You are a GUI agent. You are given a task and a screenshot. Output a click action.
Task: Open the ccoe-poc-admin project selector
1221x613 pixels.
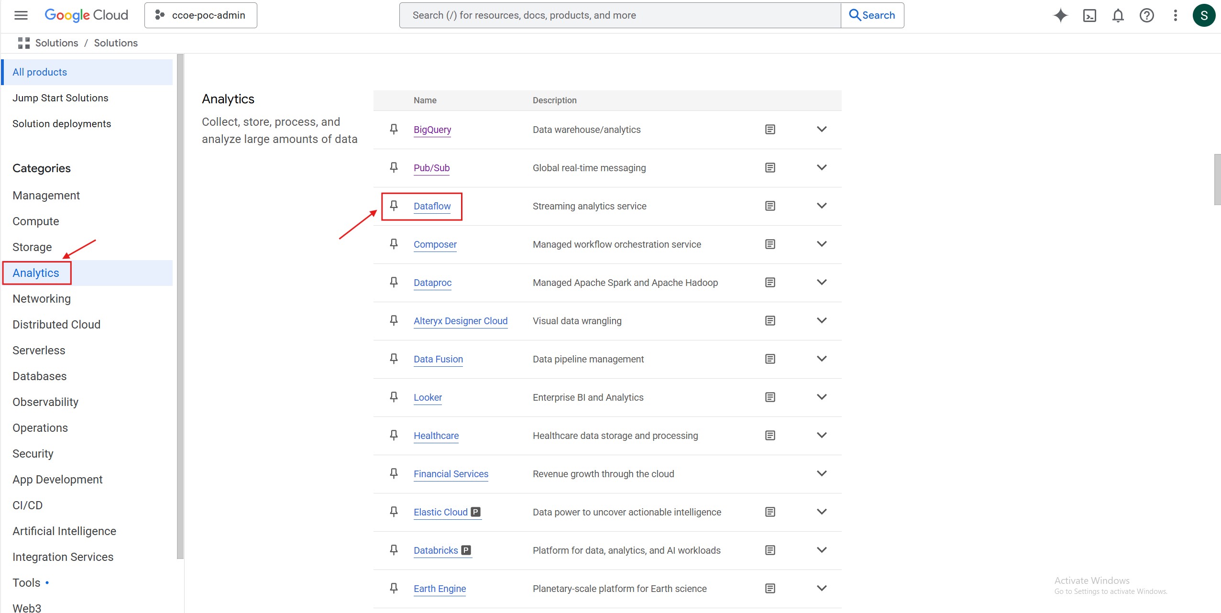point(201,15)
